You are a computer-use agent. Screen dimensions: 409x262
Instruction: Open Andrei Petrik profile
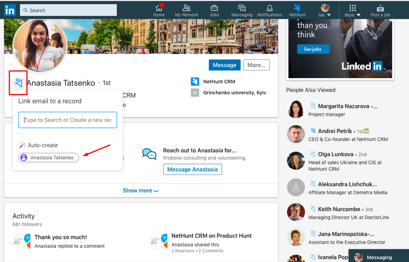click(x=335, y=131)
